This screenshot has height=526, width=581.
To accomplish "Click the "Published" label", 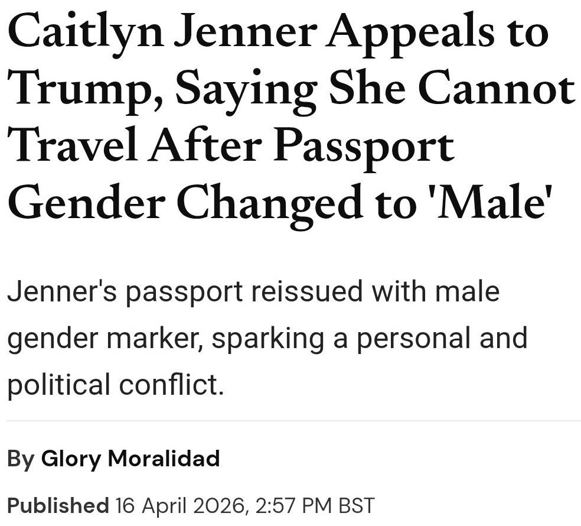I will pos(58,506).
